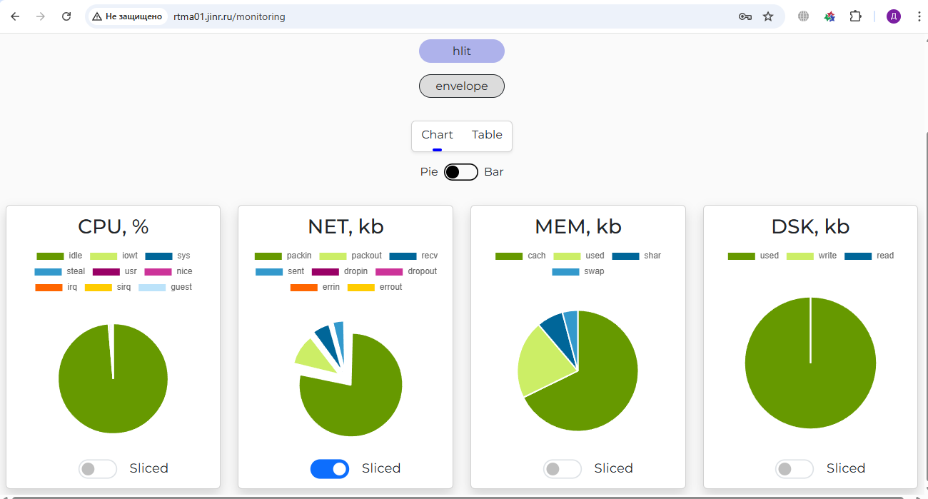Open the browser extensions puzzle icon
Viewport: 928px width, 499px height.
855,16
